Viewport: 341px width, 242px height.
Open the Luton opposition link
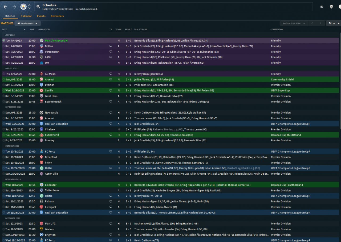48,163
